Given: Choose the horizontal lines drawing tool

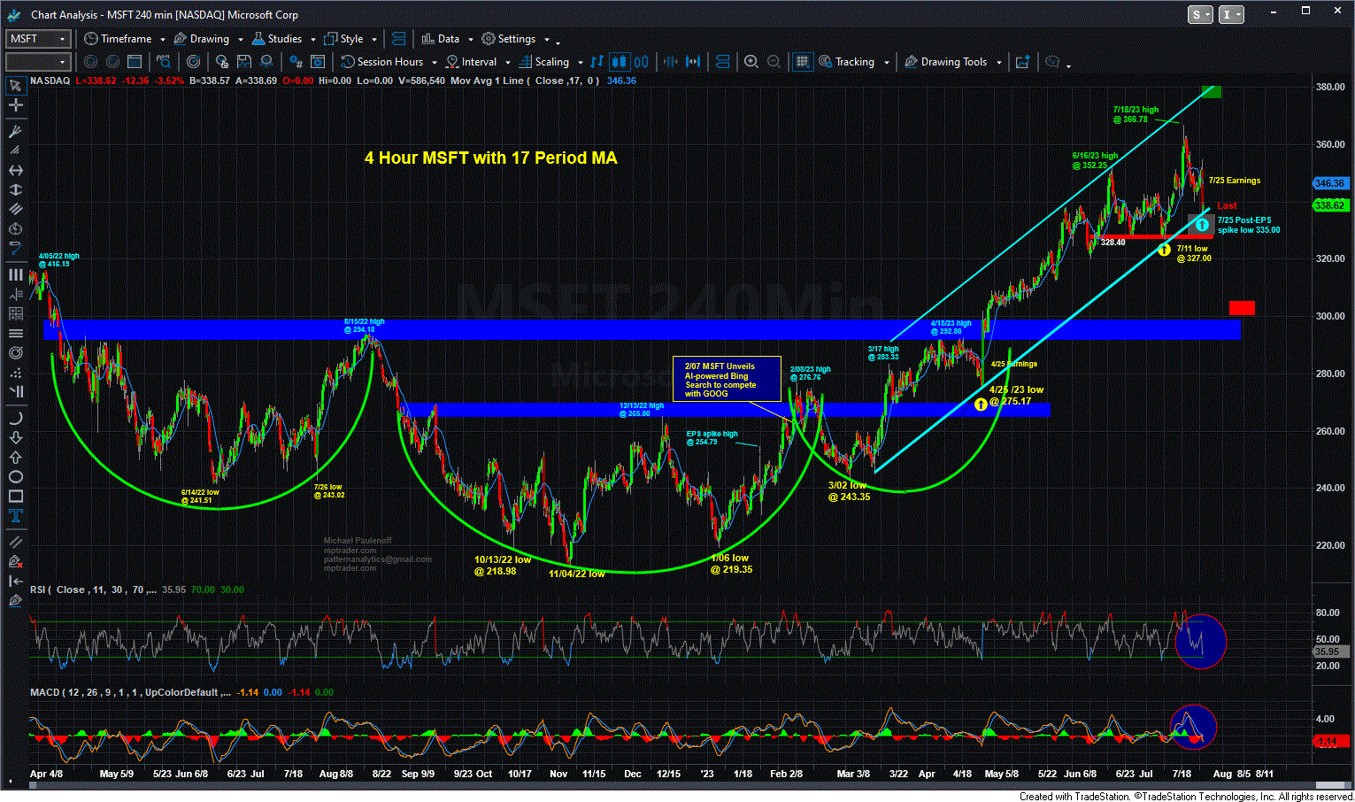Looking at the screenshot, I should 15,333.
